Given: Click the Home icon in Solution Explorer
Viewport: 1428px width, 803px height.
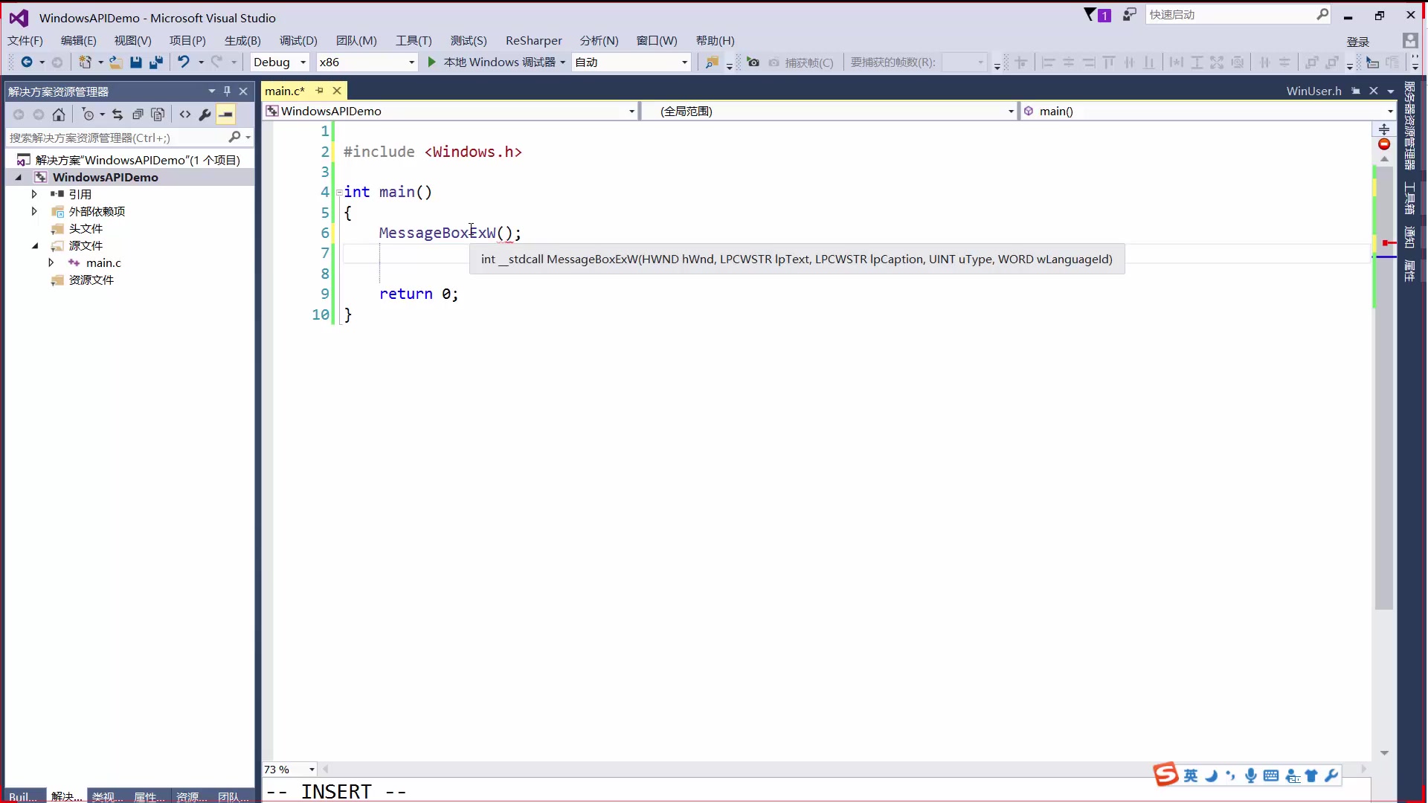Looking at the screenshot, I should click(x=59, y=115).
